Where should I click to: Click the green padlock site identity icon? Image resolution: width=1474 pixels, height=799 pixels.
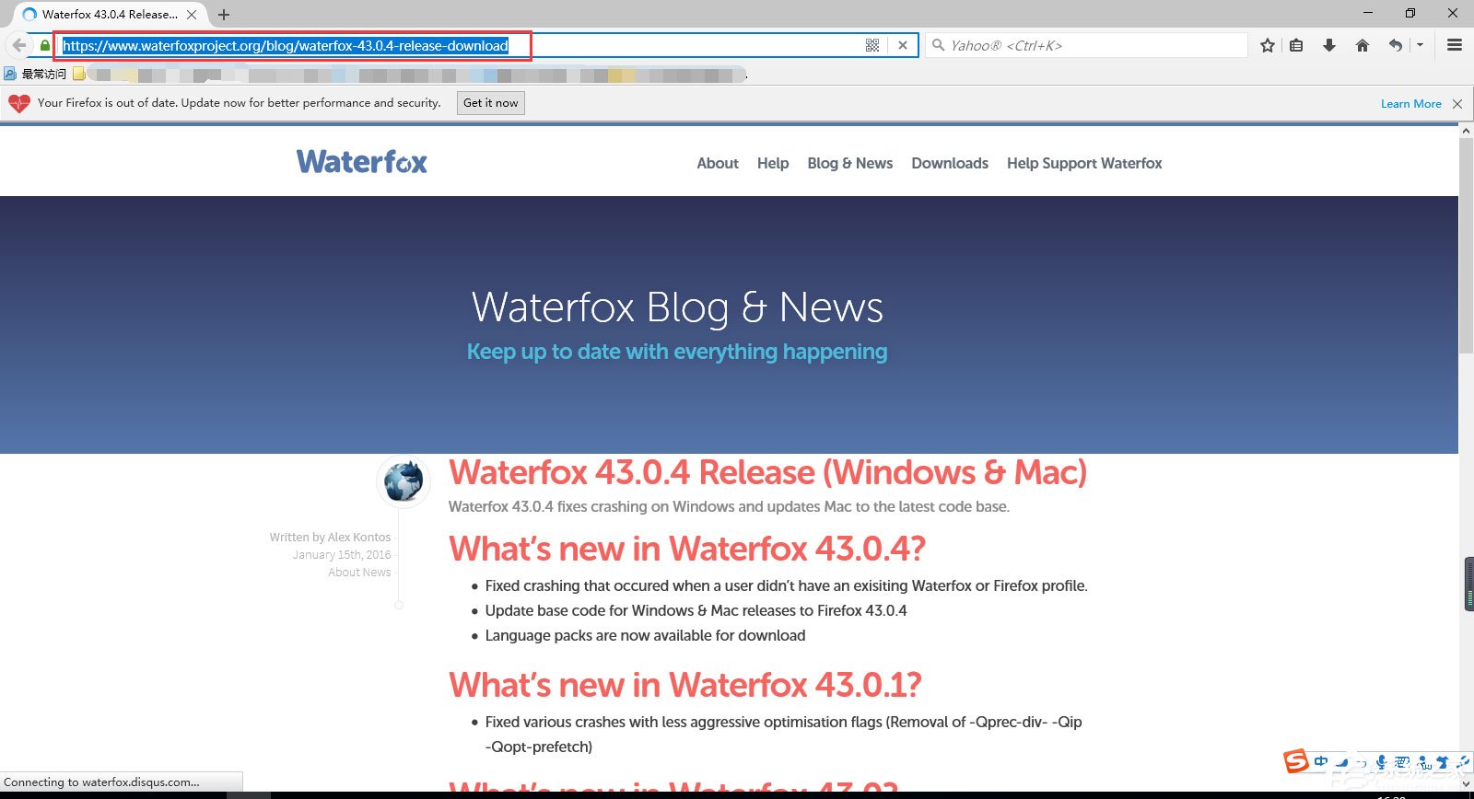[x=45, y=45]
